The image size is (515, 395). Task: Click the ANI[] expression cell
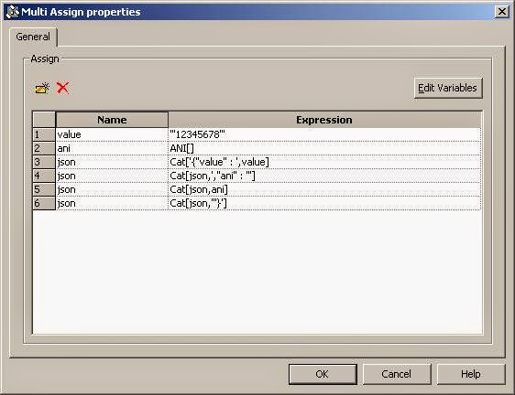point(324,148)
